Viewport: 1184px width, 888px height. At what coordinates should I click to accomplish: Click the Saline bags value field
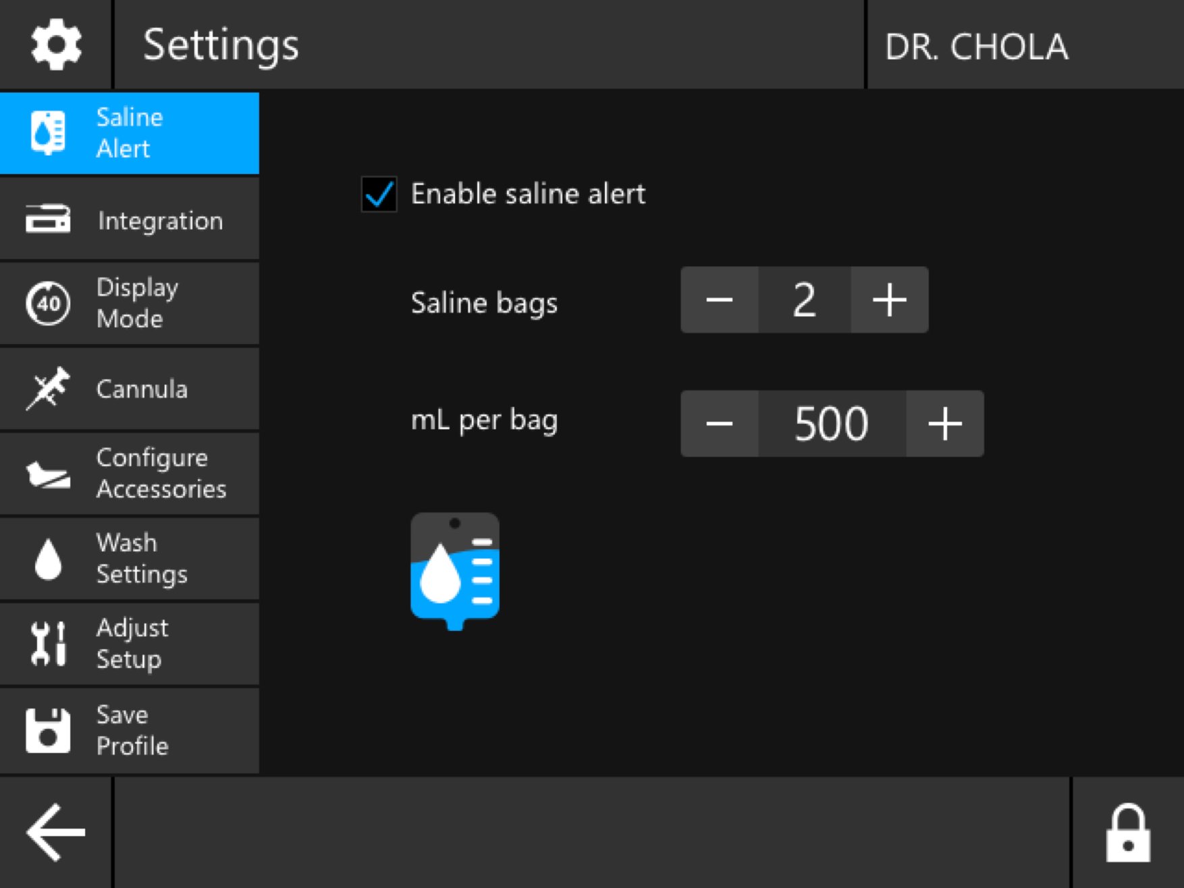point(804,300)
